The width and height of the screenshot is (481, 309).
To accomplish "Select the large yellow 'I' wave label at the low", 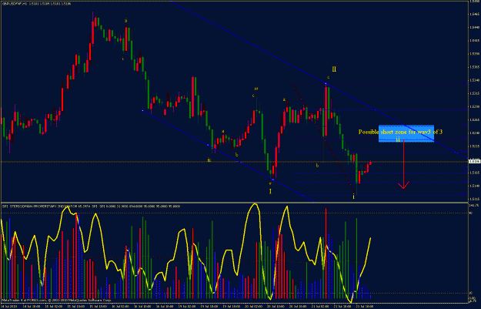I will (x=270, y=191).
